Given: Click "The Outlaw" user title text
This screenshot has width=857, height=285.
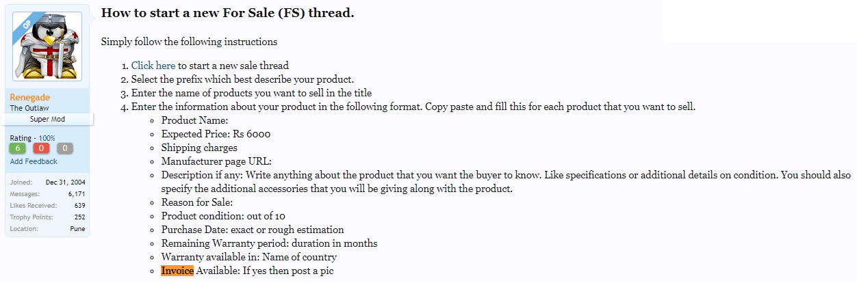Looking at the screenshot, I should (29, 108).
